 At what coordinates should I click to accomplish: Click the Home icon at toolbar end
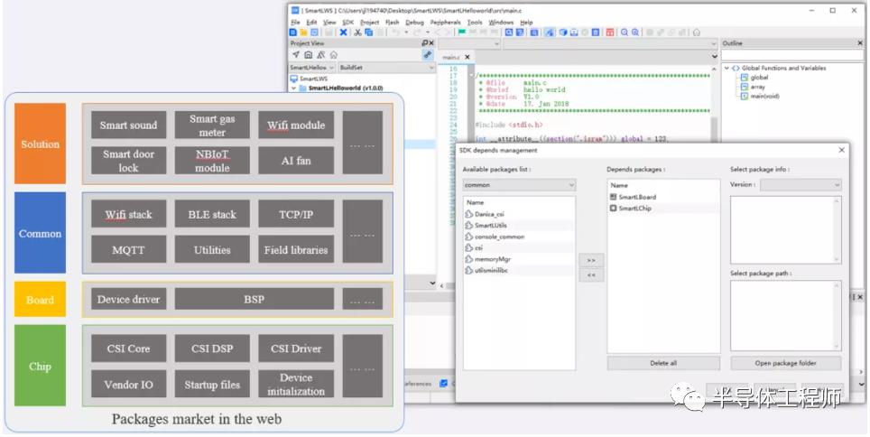(697, 33)
